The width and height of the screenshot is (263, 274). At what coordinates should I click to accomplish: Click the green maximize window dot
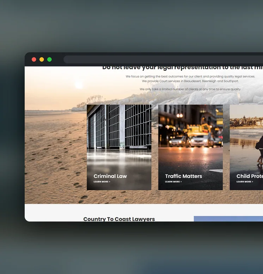coord(49,60)
